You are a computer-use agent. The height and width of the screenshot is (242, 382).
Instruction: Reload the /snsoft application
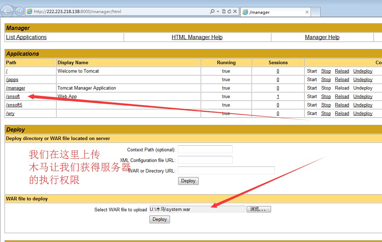click(x=342, y=97)
